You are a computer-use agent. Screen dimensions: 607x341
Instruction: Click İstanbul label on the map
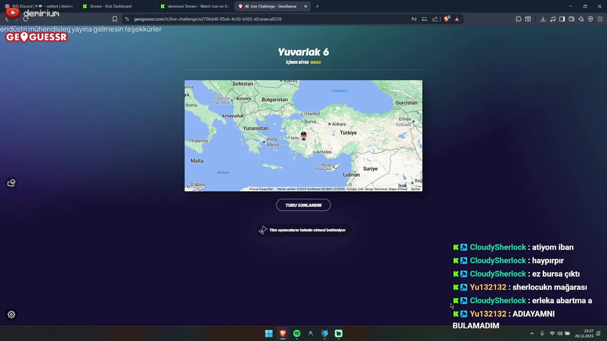[x=312, y=114]
